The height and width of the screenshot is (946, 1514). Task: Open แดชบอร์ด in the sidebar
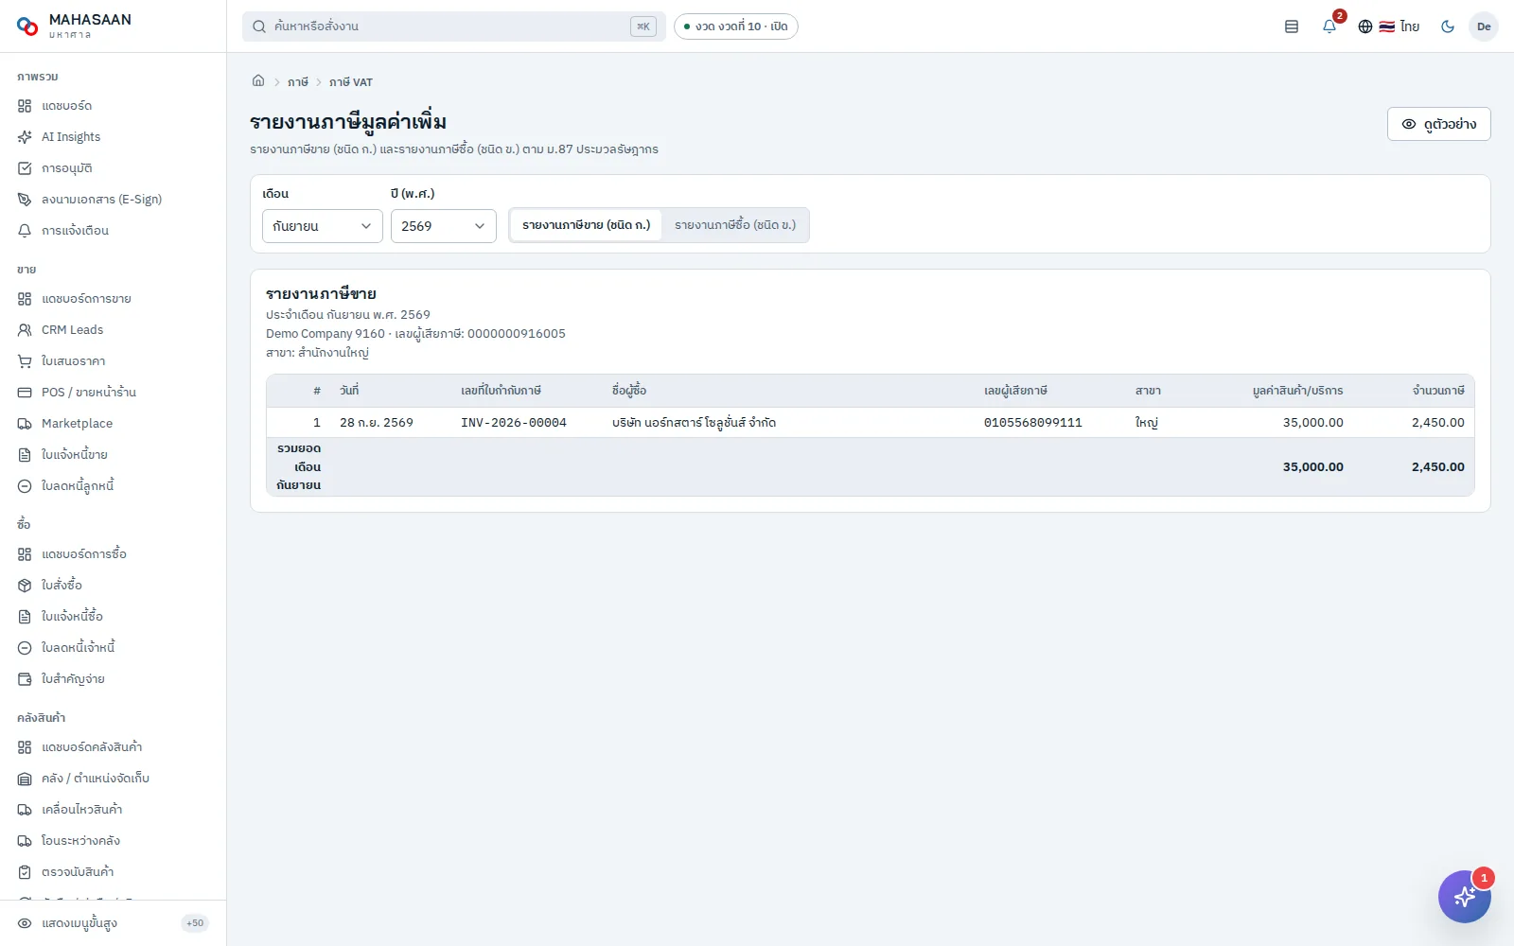114,106
